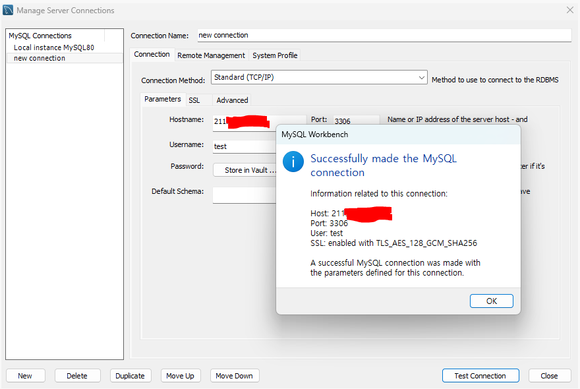Image resolution: width=580 pixels, height=389 pixels.
Task: Click the Move Up button
Action: pos(180,376)
